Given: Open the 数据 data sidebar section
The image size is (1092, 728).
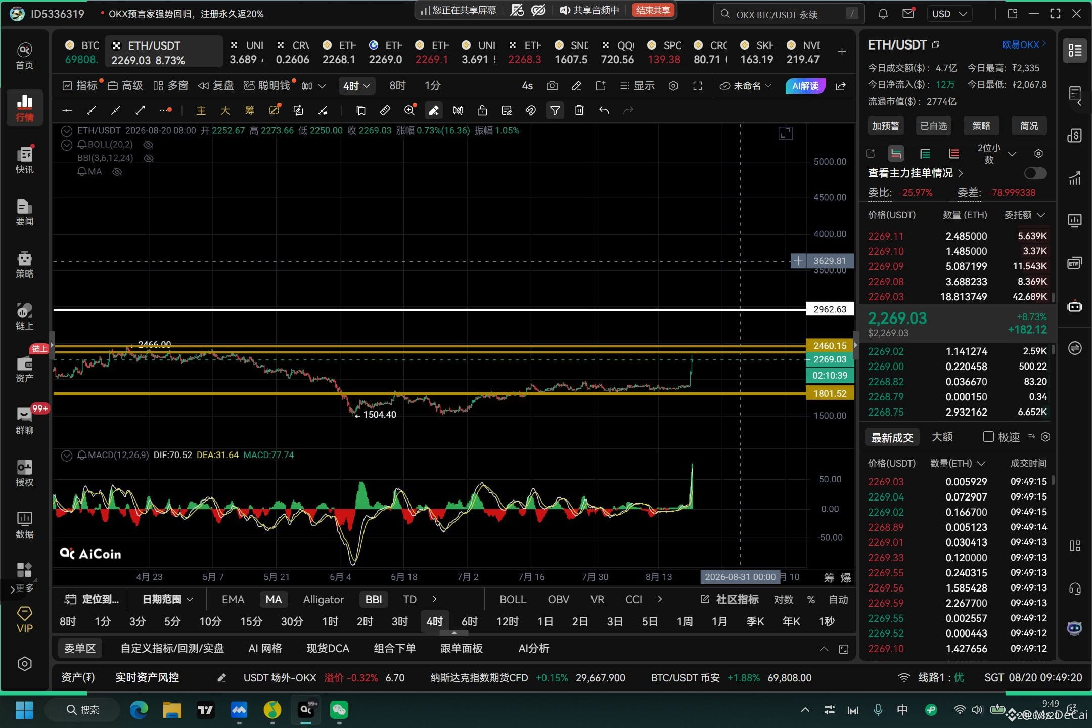Looking at the screenshot, I should point(24,525).
